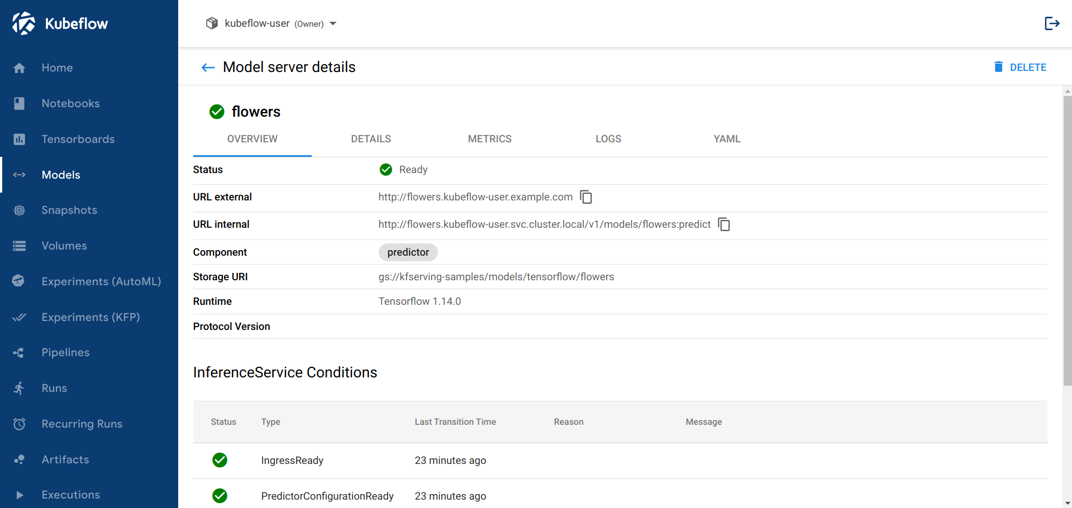Open the YAML tab
This screenshot has width=1072, height=508.
tap(726, 139)
